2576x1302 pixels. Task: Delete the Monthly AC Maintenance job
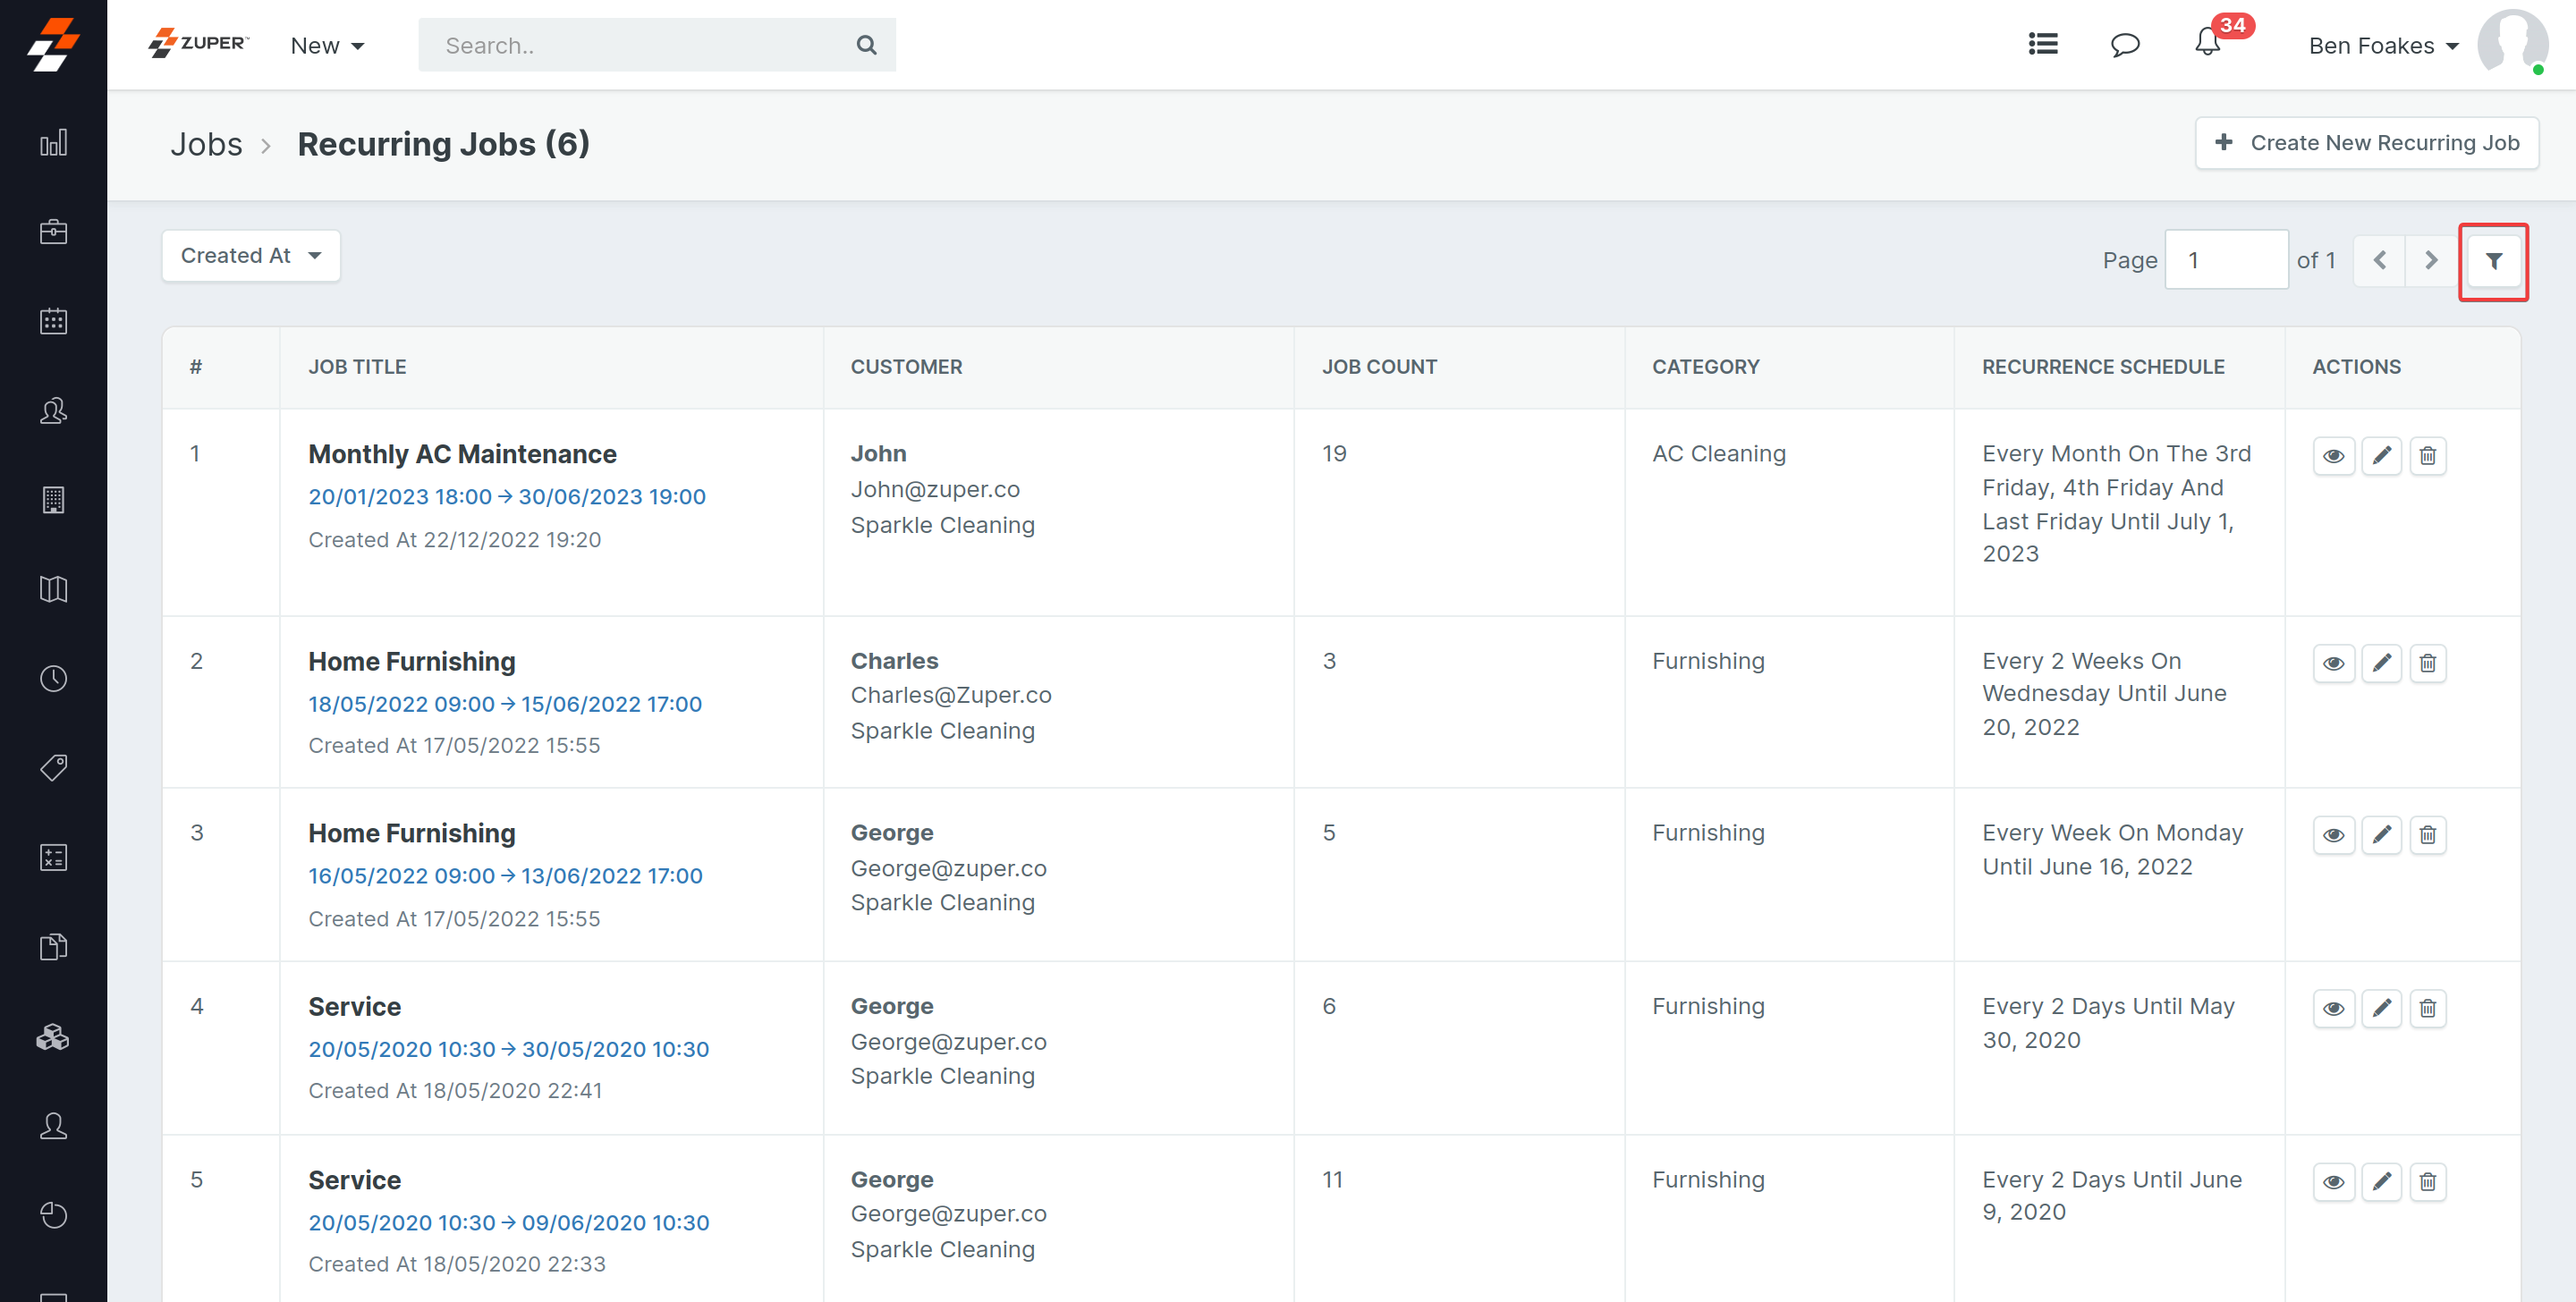(2427, 456)
